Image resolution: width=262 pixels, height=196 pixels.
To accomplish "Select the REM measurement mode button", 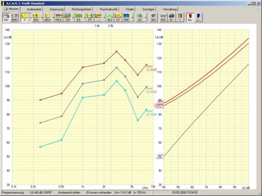I will pos(14,18).
